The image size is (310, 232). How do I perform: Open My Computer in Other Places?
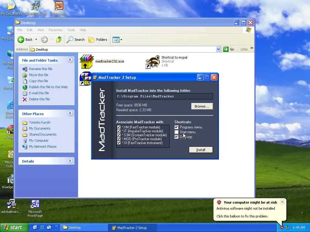(x=39, y=141)
